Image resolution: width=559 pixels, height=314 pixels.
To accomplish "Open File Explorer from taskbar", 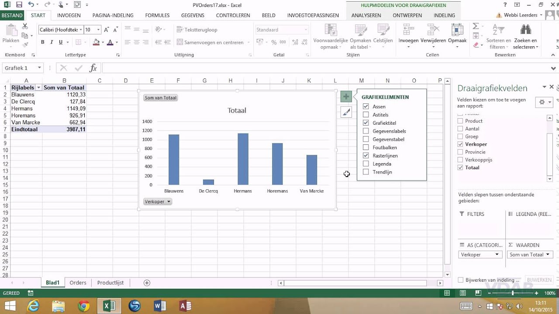I will (59, 306).
